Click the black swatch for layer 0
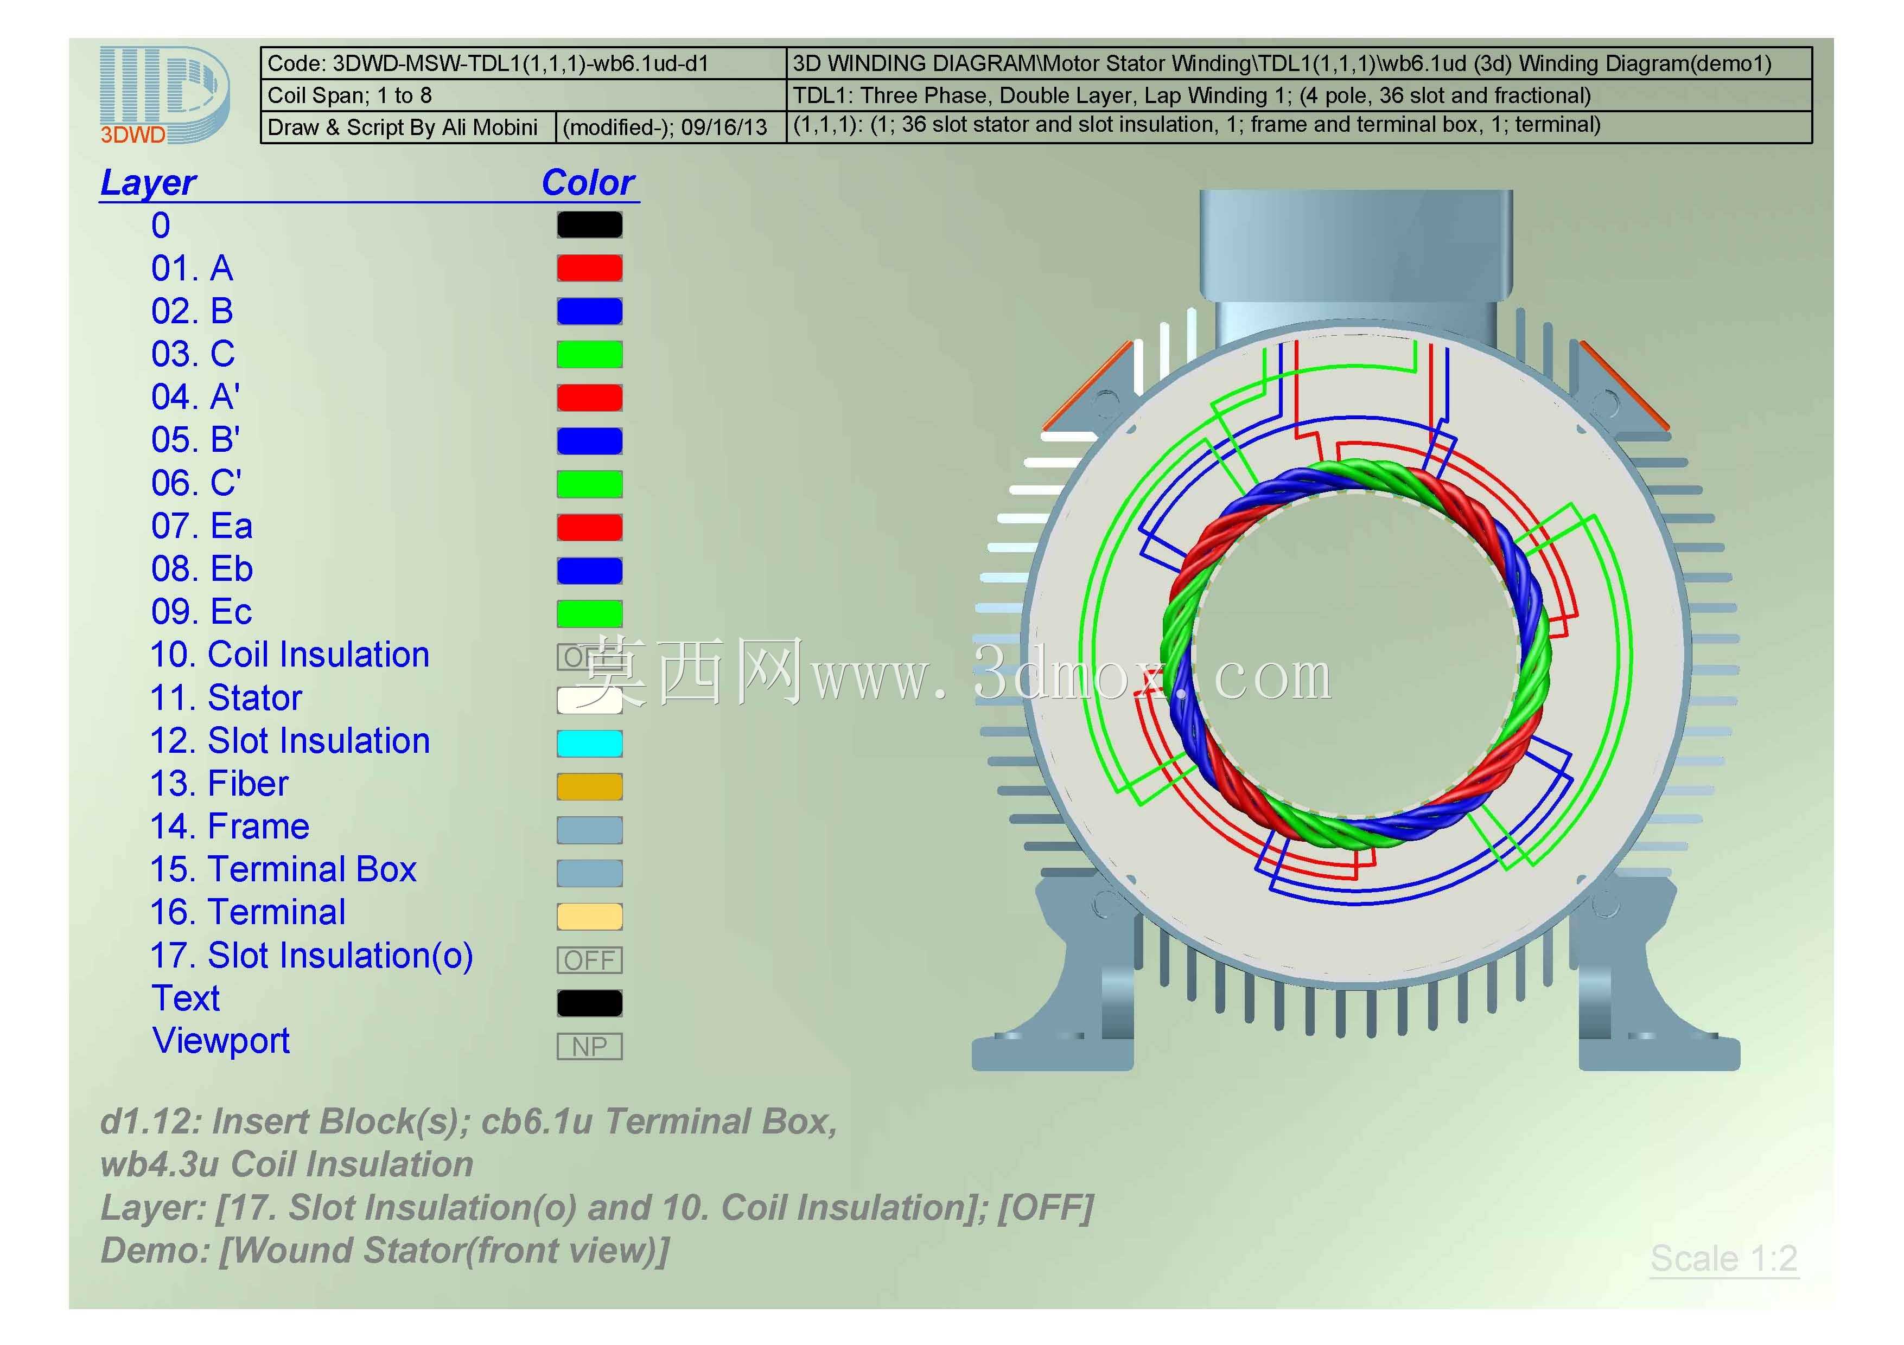 click(590, 225)
